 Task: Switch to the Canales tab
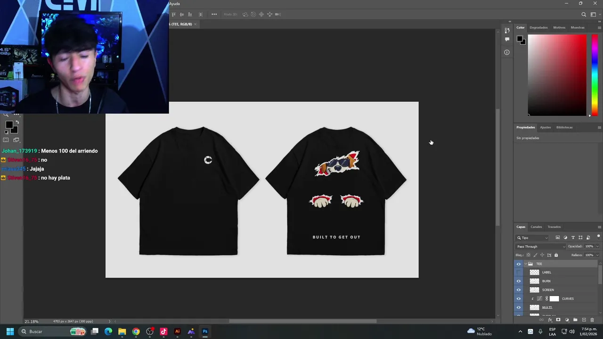pos(536,227)
